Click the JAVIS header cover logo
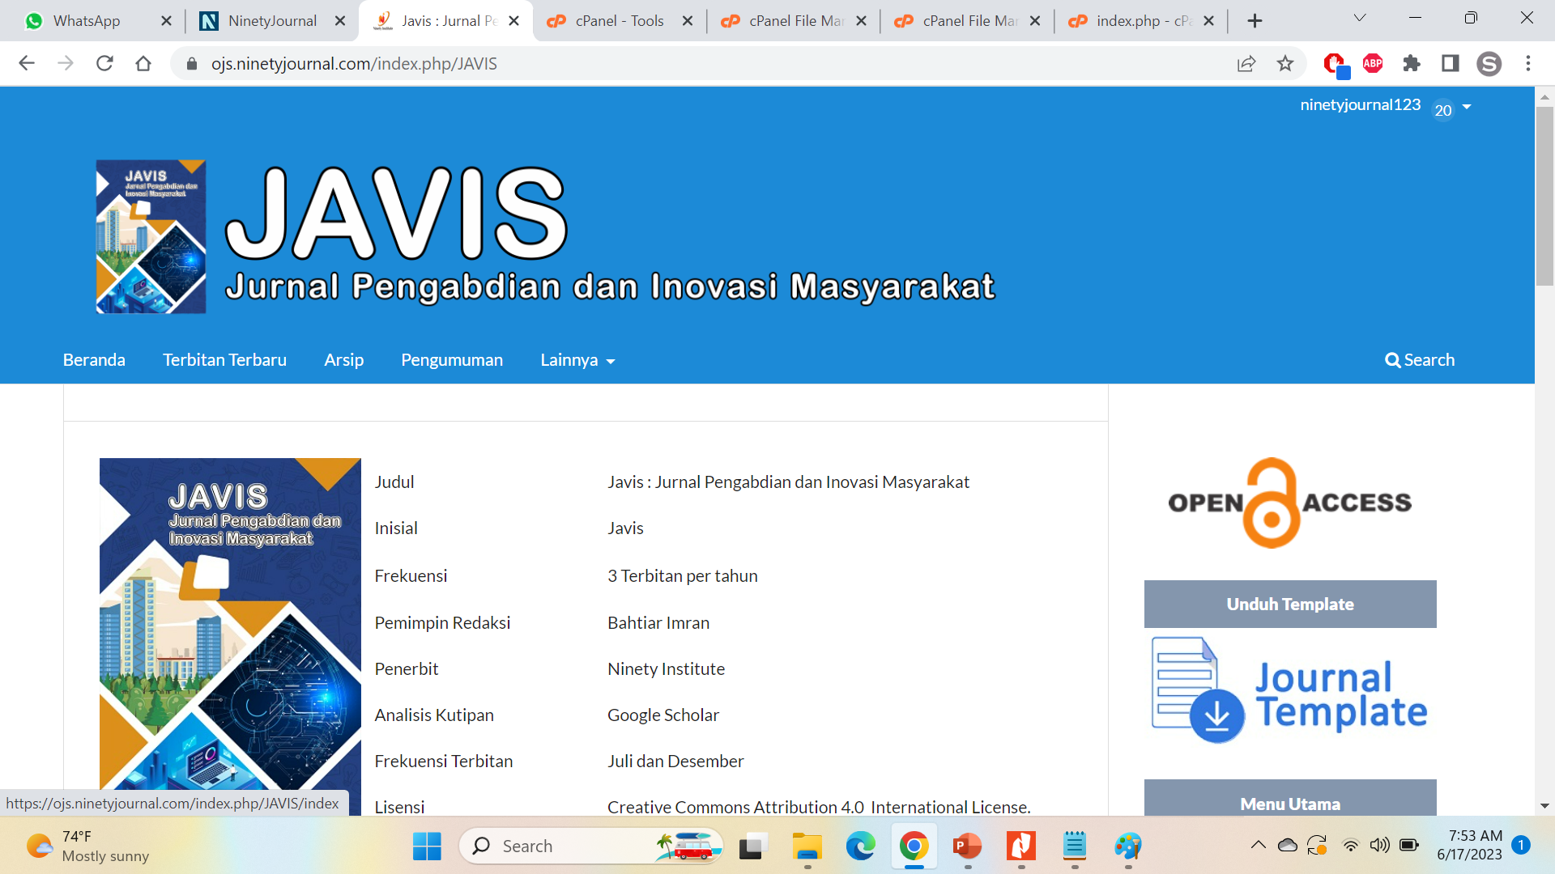1555x874 pixels. (x=151, y=236)
